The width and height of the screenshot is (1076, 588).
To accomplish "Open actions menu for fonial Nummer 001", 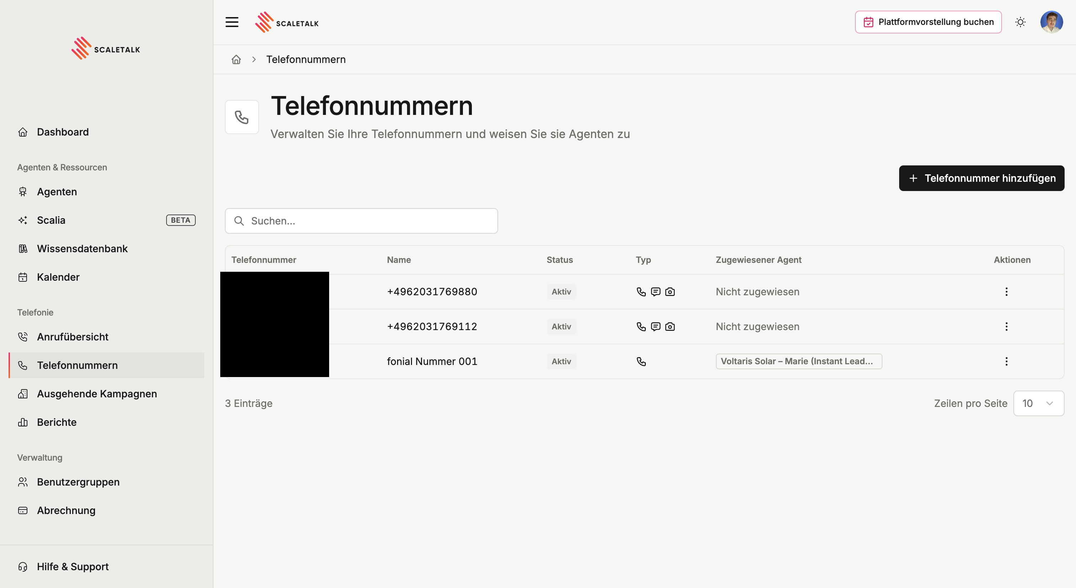I will [1006, 361].
